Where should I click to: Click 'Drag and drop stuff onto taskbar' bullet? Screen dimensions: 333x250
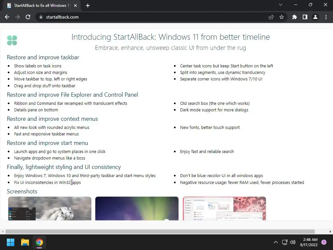pyautogui.click(x=45, y=86)
